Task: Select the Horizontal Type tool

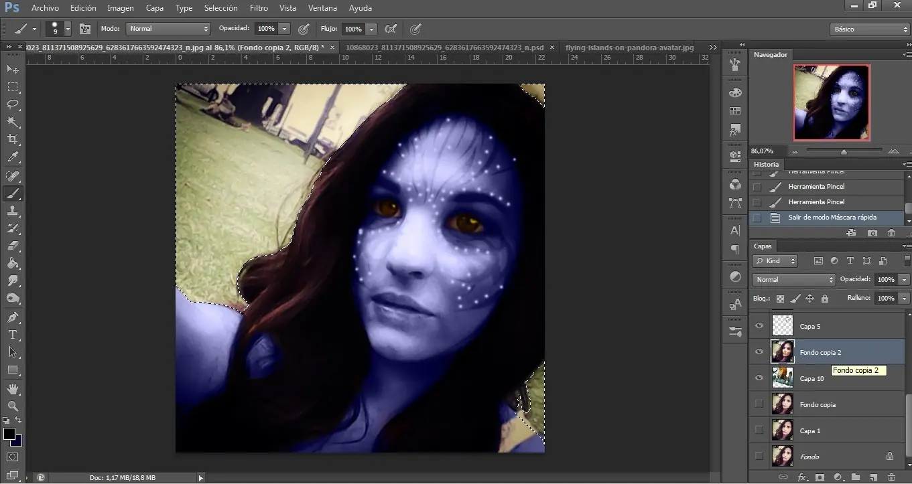Action: point(13,334)
